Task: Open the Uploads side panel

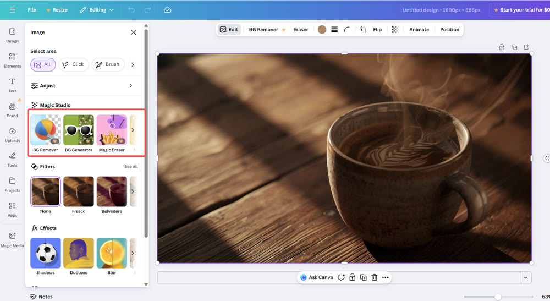Action: click(x=12, y=135)
